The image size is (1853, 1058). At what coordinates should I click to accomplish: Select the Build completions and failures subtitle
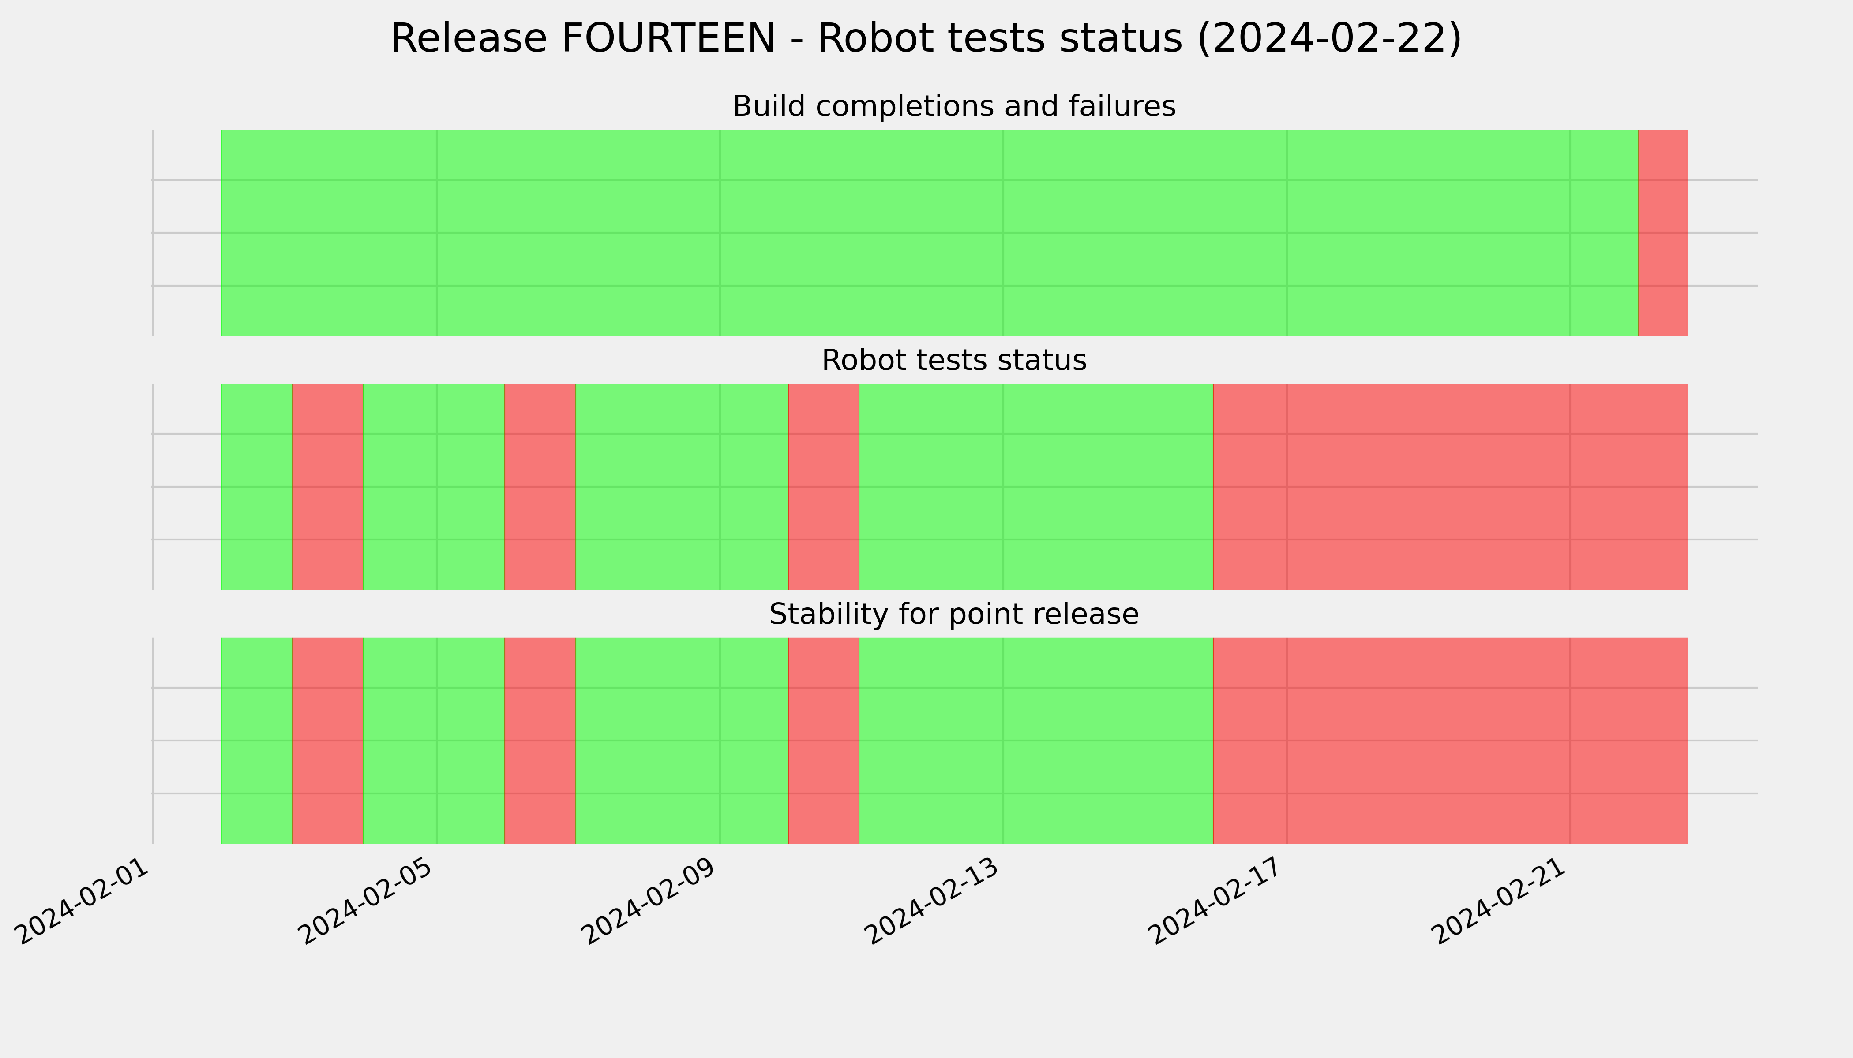(953, 106)
